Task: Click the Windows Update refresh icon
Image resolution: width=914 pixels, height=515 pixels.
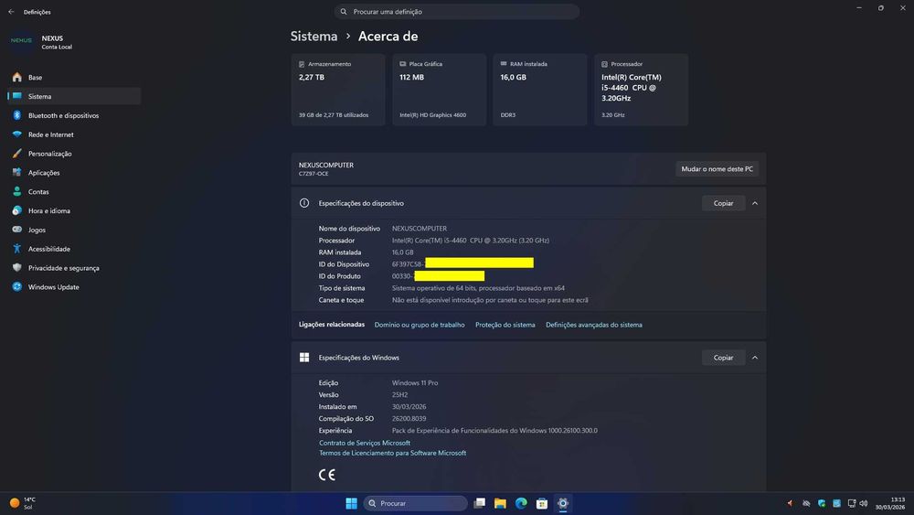Action: [x=16, y=287]
